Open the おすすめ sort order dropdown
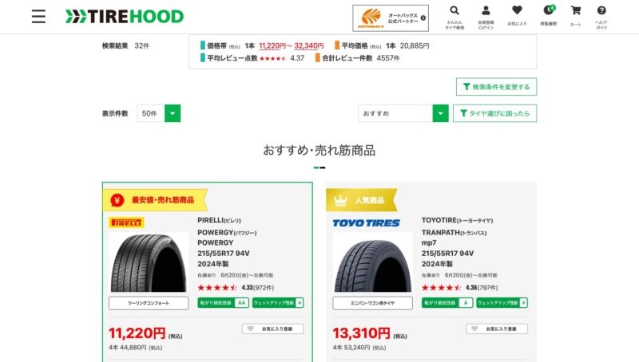The height and width of the screenshot is (362, 639). pyautogui.click(x=403, y=113)
